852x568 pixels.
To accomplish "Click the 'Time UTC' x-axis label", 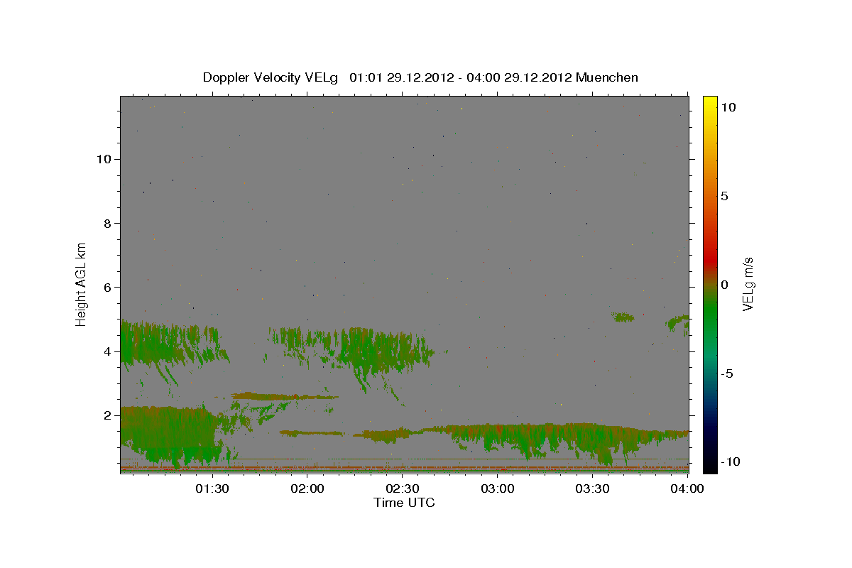I will (404, 503).
